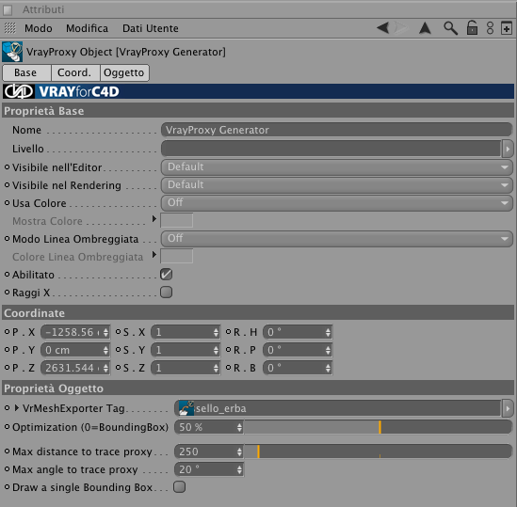The image size is (517, 507).
Task: Click the R . P value field
Action: coord(294,350)
